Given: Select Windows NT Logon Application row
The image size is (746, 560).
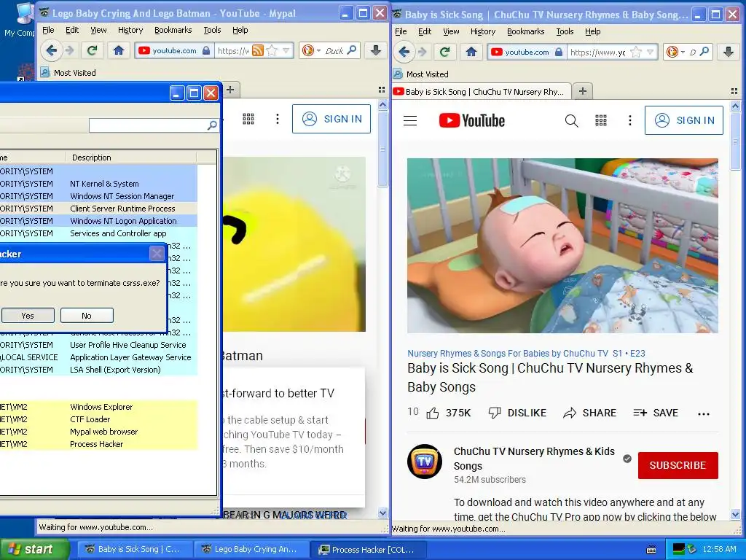Looking at the screenshot, I should (98, 221).
